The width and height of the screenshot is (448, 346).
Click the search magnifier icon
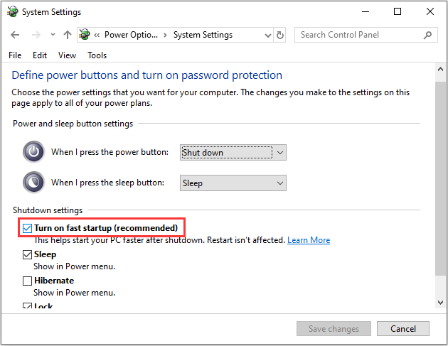427,35
